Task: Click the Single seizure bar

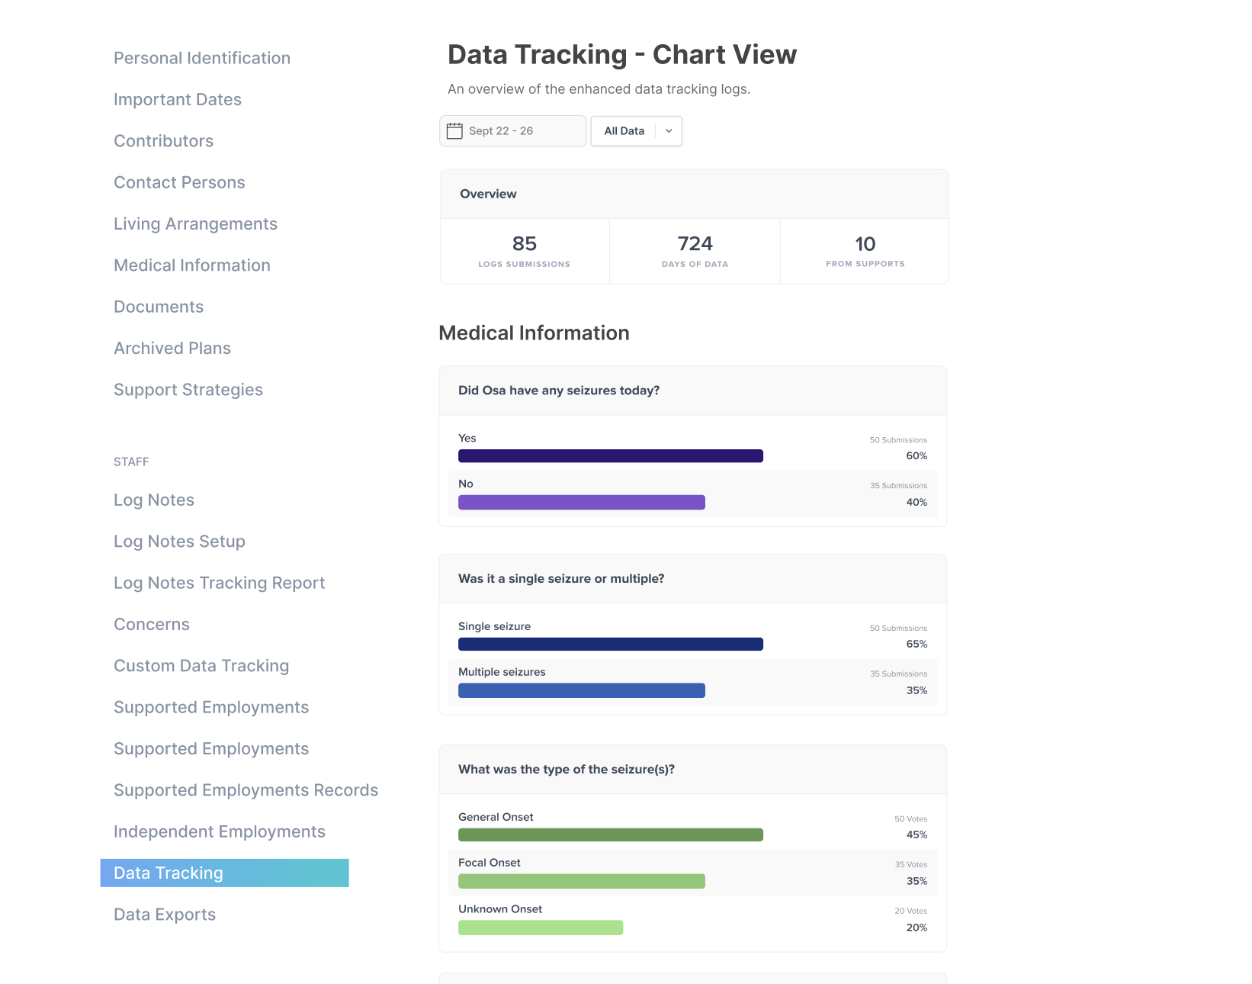Action: [x=611, y=645]
